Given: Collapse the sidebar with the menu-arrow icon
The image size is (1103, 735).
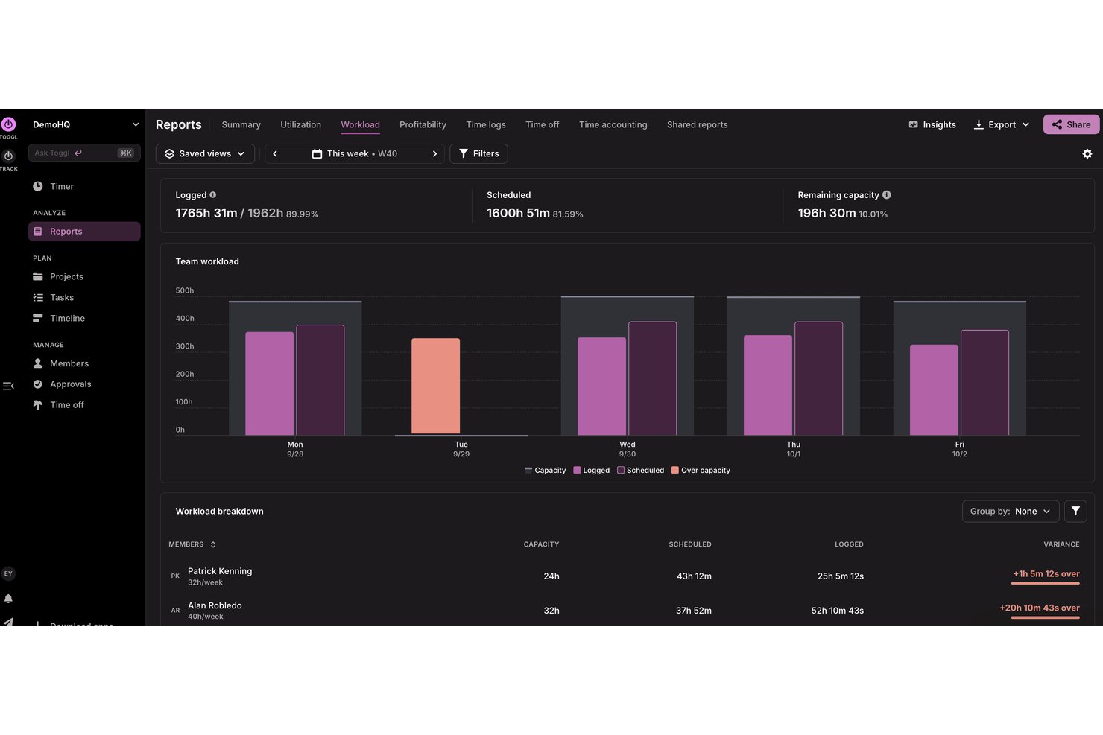Looking at the screenshot, I should click(x=8, y=386).
